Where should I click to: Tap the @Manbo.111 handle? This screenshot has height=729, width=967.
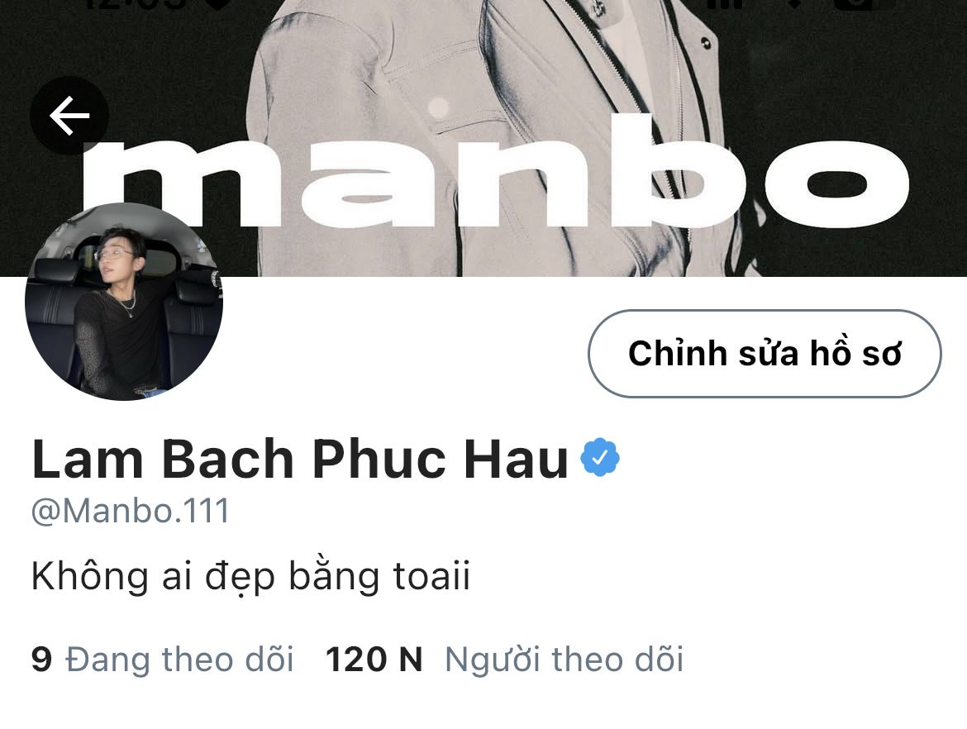tap(130, 511)
